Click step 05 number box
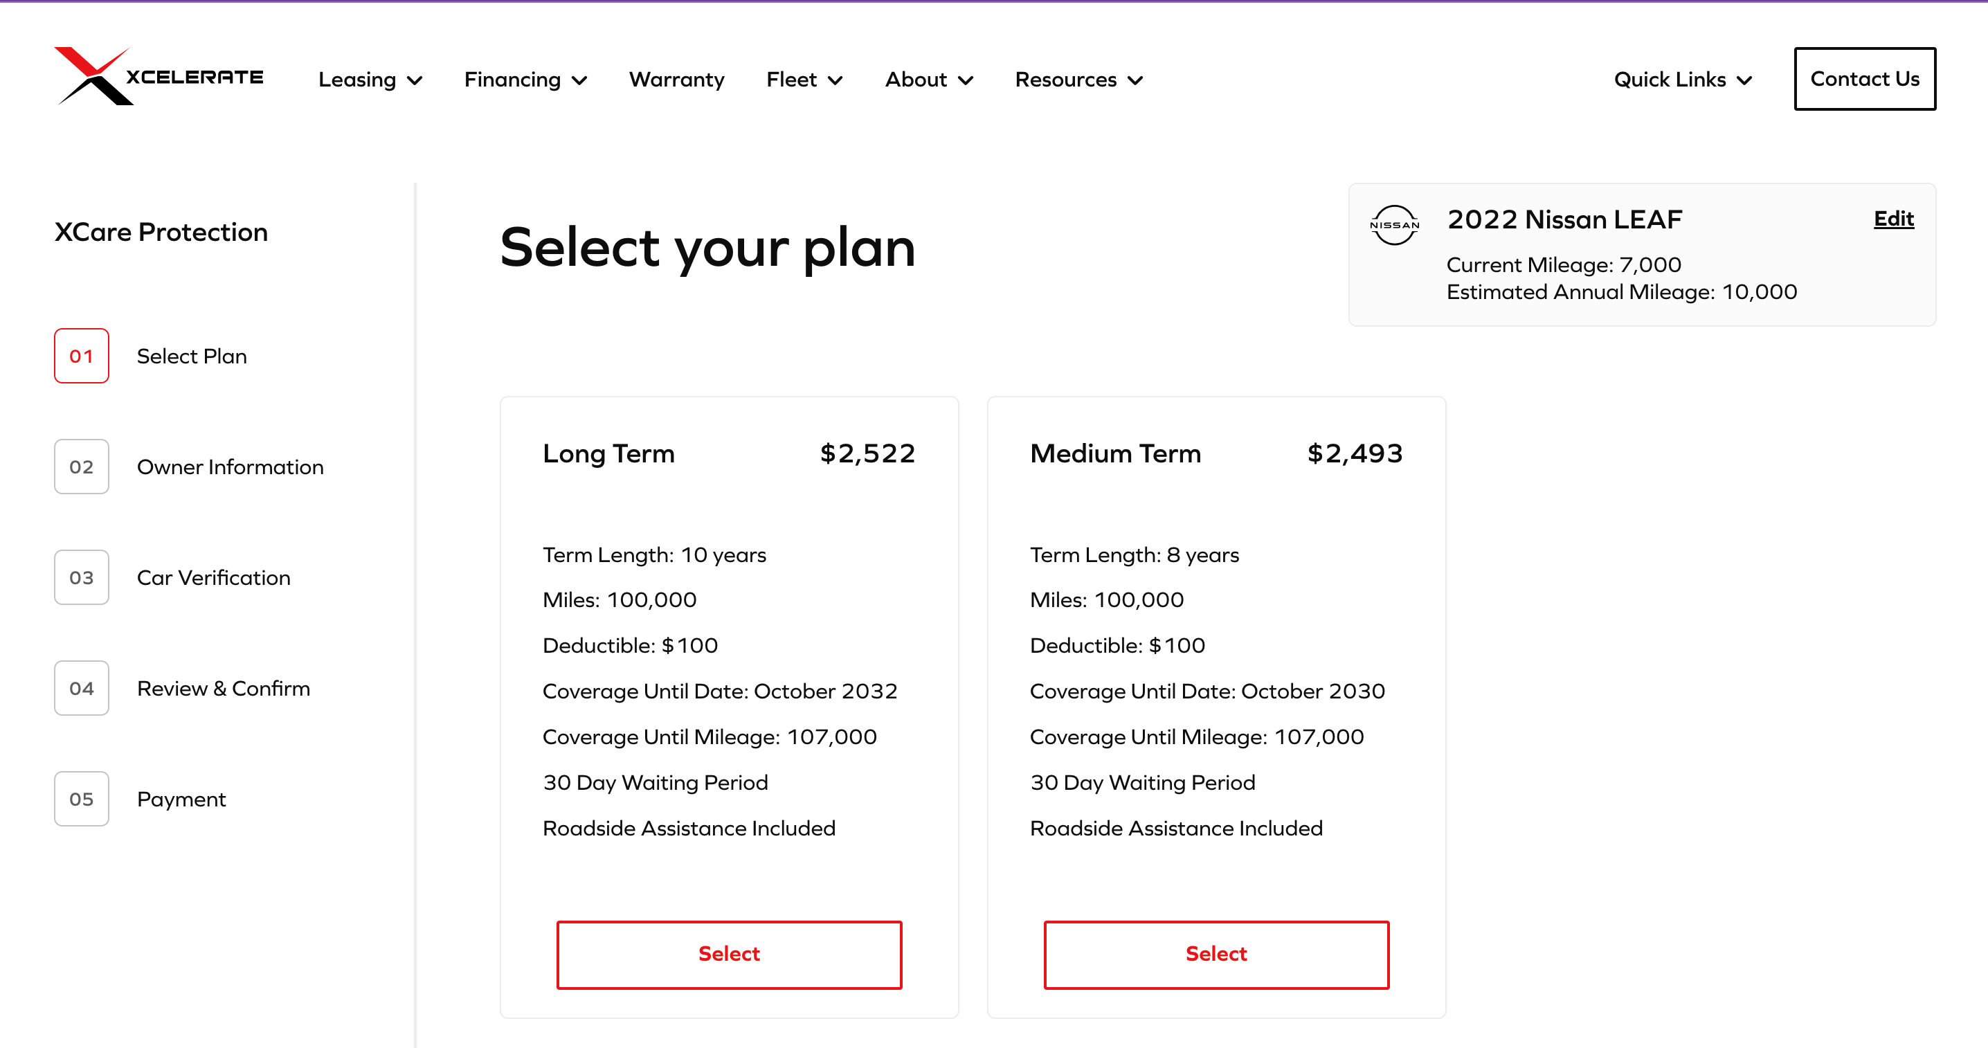The image size is (1988, 1048). coord(81,799)
